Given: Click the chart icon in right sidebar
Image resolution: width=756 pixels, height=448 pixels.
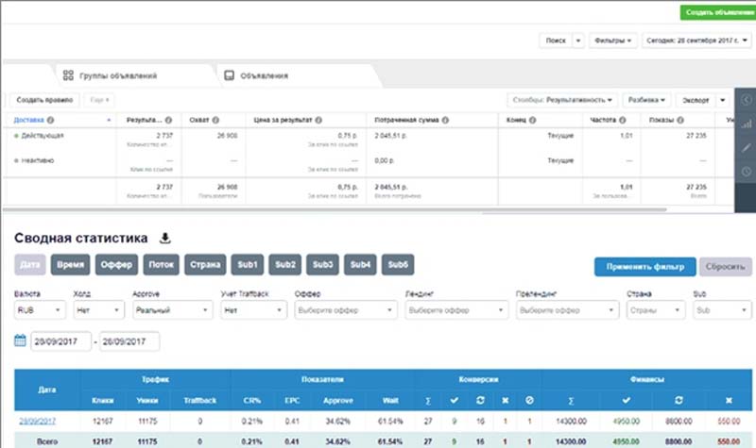Looking at the screenshot, I should 746,124.
